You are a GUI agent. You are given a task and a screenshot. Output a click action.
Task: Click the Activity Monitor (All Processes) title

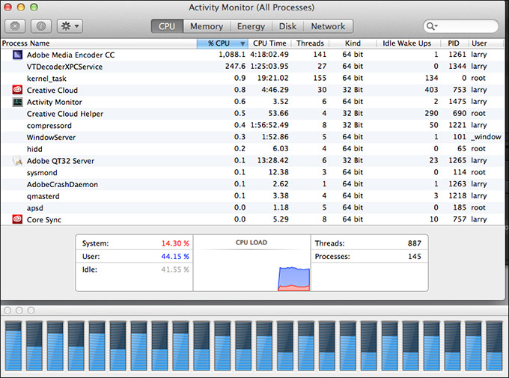(252, 7)
